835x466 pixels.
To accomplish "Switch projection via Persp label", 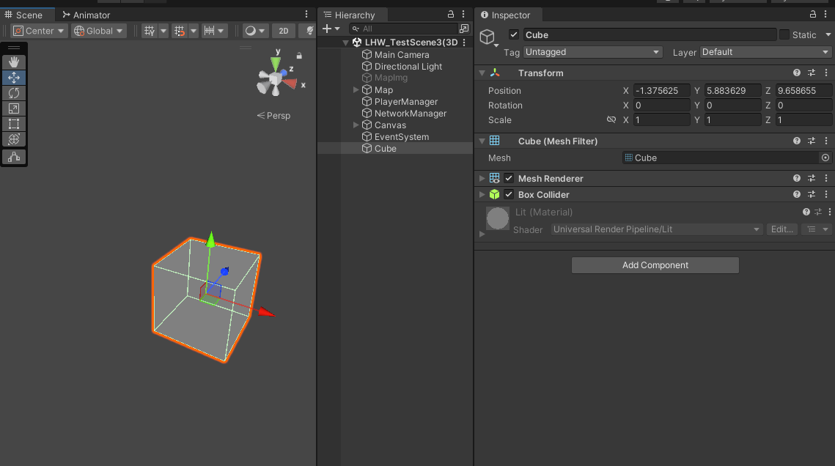I will tap(273, 116).
